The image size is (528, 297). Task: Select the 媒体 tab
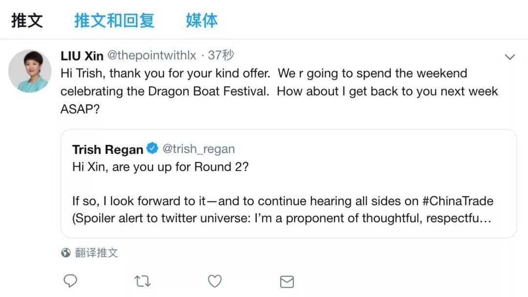[201, 20]
